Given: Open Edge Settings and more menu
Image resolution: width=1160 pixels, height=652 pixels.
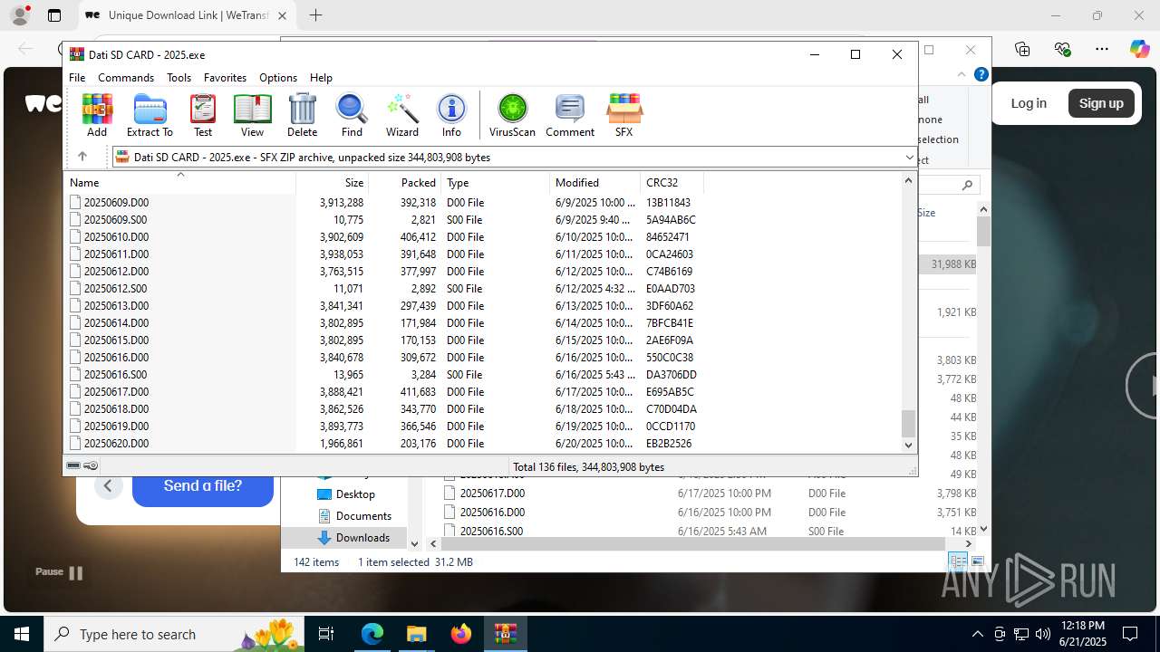Looking at the screenshot, I should (x=1101, y=49).
